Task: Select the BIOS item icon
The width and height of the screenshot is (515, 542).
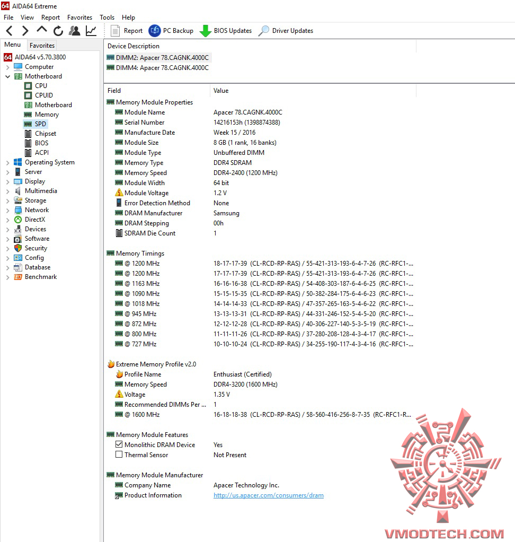Action: [28, 143]
